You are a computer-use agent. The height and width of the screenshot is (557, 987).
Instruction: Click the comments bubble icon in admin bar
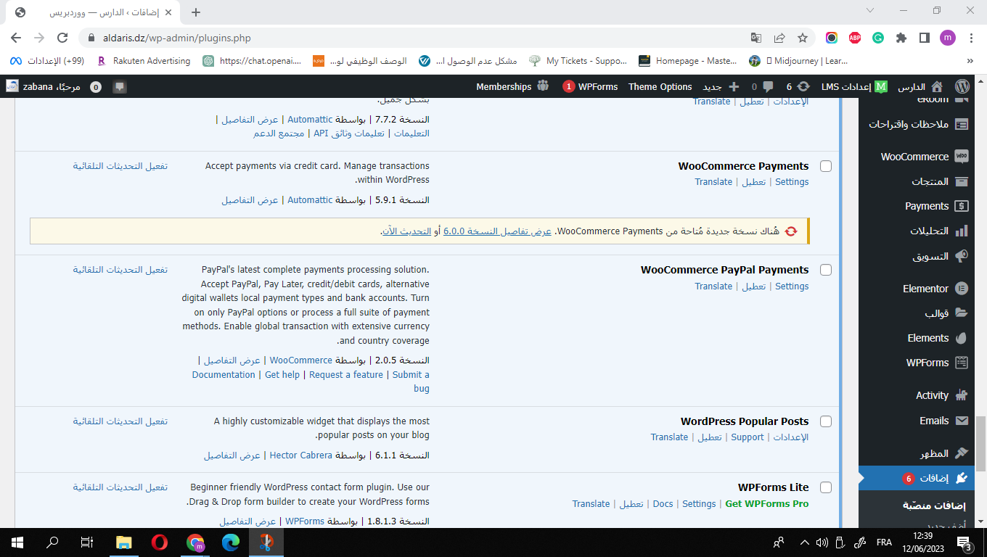click(768, 86)
